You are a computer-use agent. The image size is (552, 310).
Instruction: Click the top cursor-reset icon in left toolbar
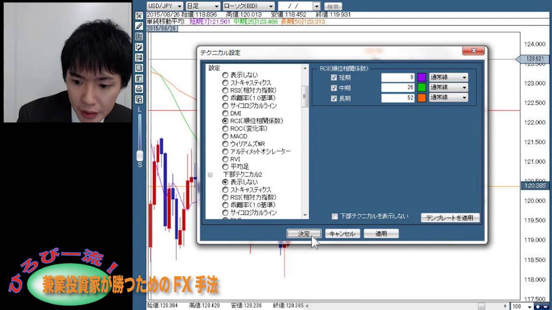click(x=139, y=15)
